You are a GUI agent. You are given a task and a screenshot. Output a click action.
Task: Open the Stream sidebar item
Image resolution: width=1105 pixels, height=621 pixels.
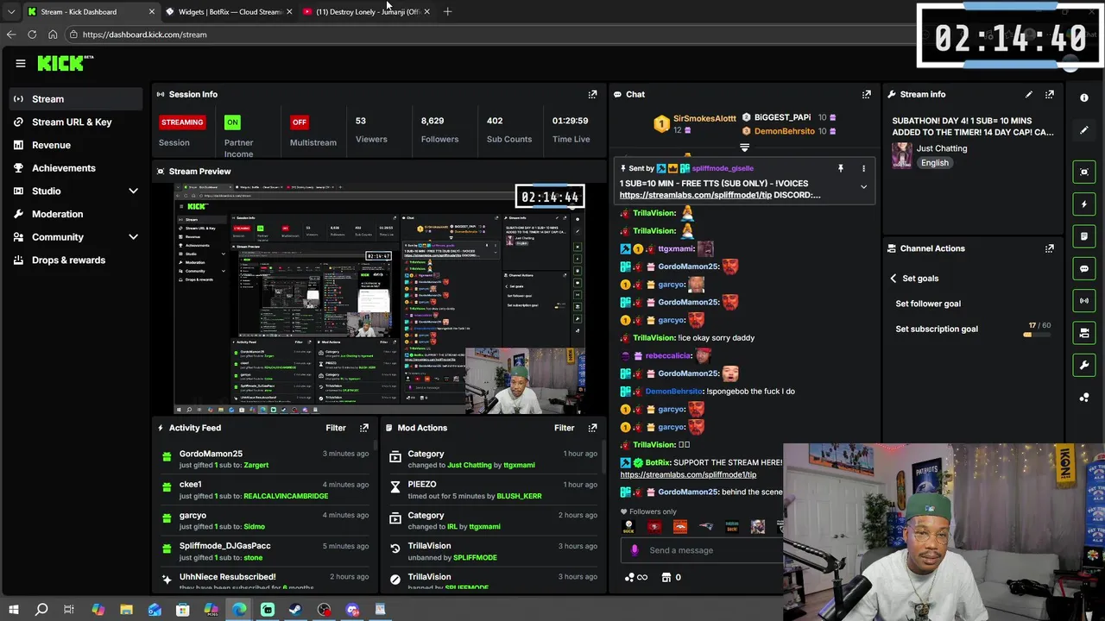coord(77,99)
